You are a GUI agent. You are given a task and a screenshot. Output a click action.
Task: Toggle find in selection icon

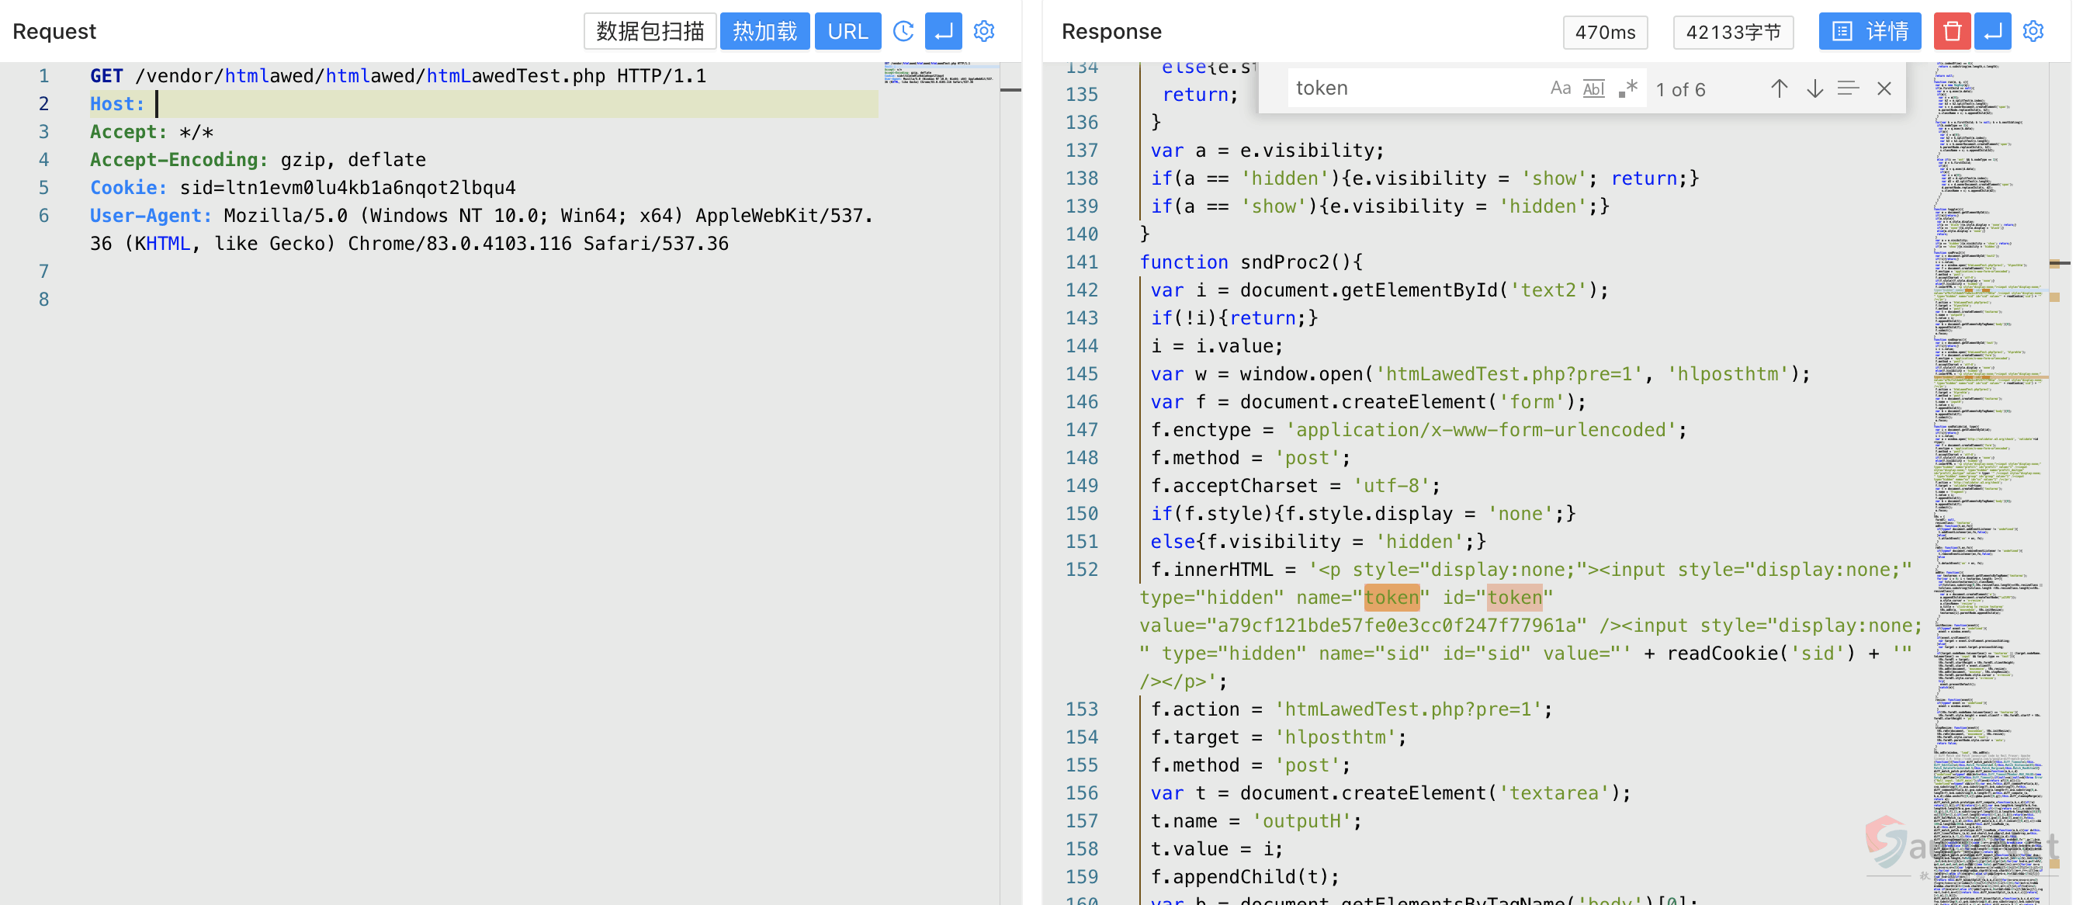(1848, 88)
